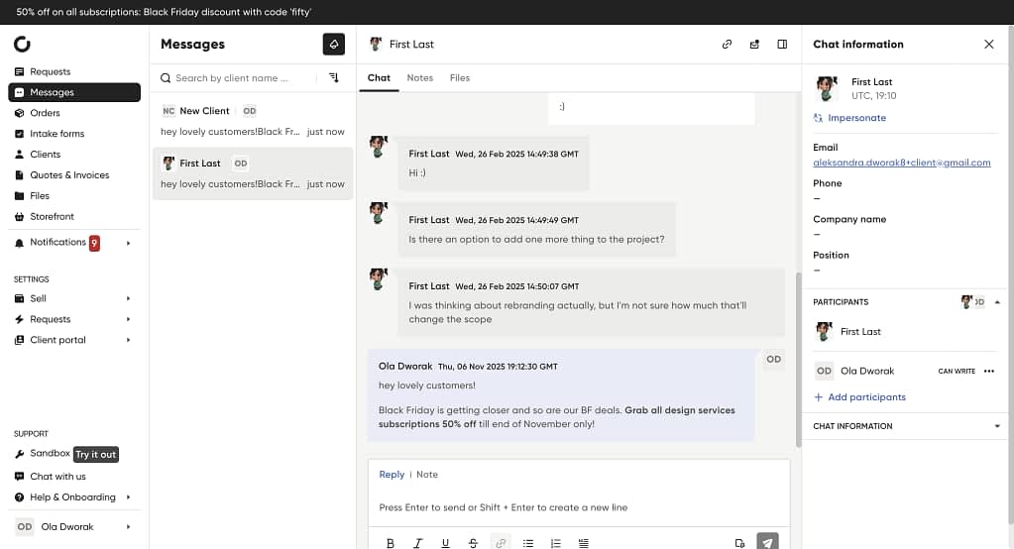Click First Last avatar in chat header

tap(375, 44)
